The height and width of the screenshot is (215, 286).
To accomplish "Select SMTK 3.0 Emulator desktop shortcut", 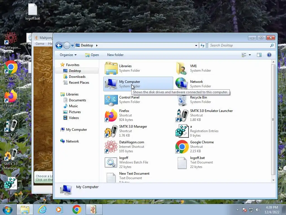I will [11, 130].
